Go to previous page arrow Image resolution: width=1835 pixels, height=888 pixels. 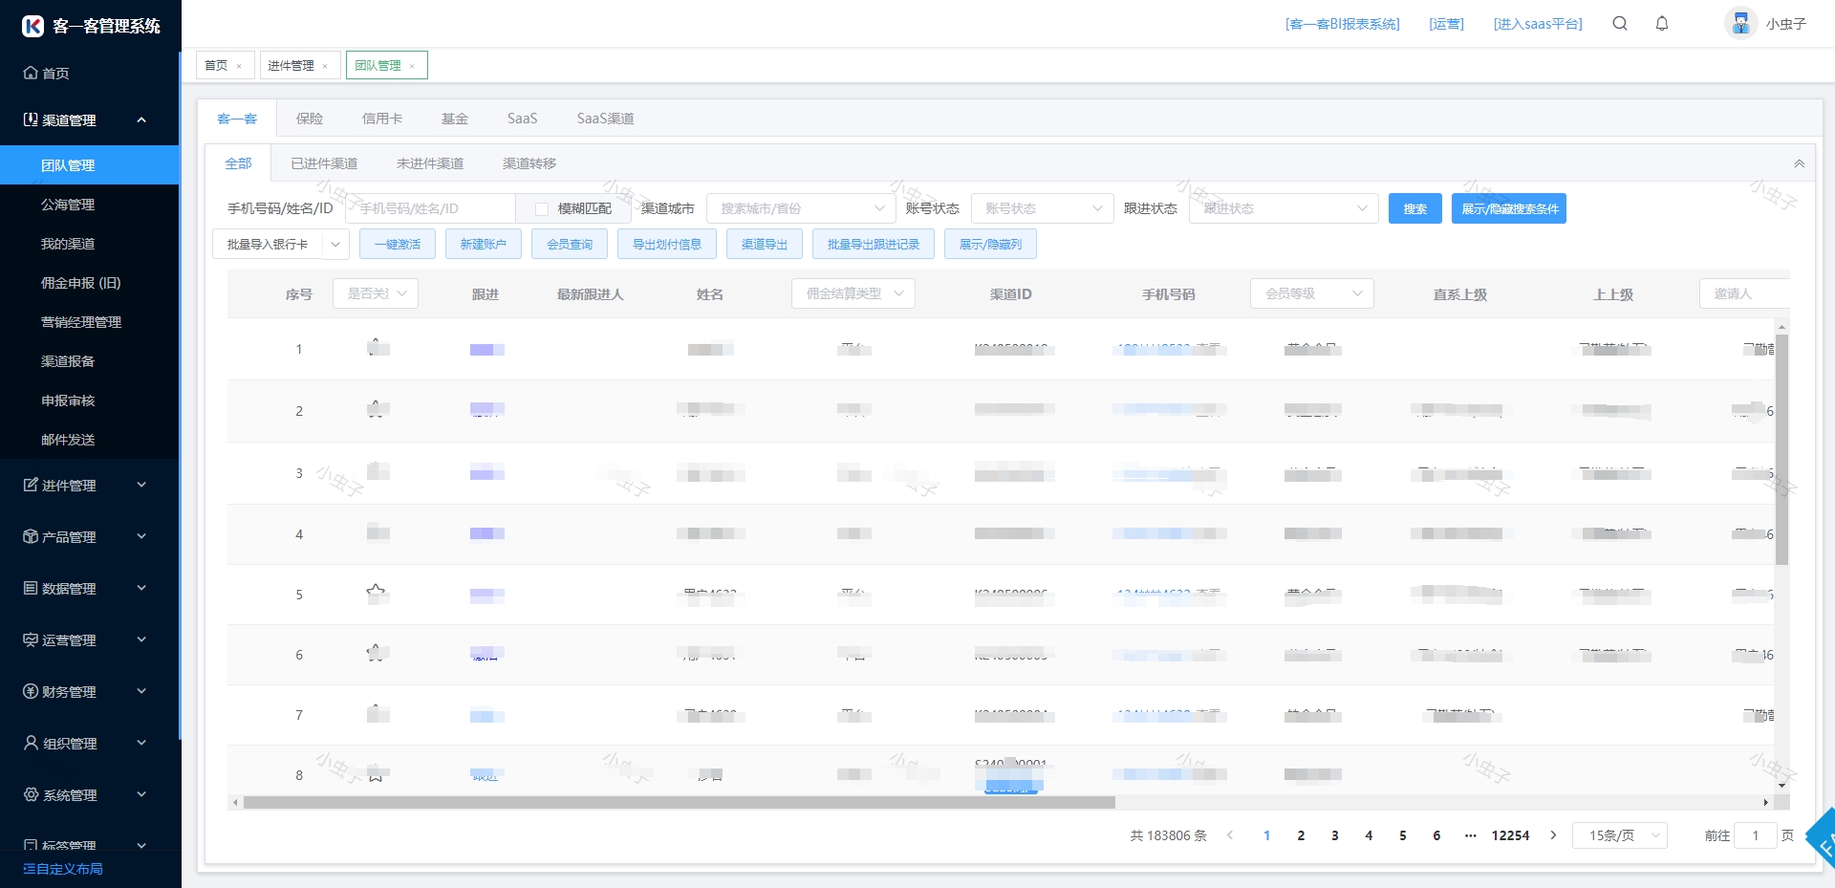coord(1230,835)
